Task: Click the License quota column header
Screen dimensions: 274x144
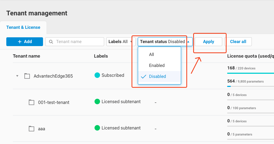Action: click(x=251, y=56)
